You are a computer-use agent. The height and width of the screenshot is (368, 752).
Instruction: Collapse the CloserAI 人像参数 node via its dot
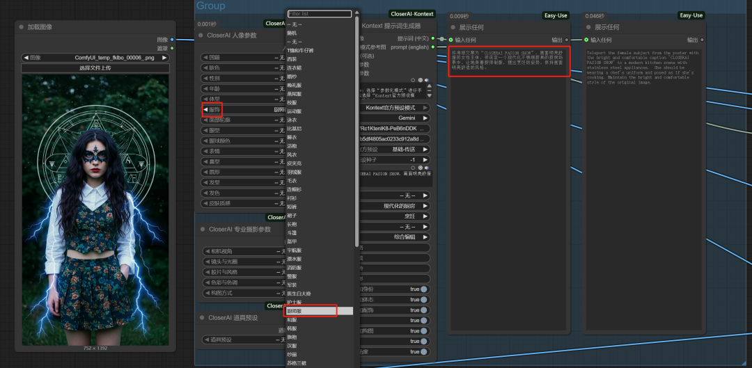tap(201, 35)
